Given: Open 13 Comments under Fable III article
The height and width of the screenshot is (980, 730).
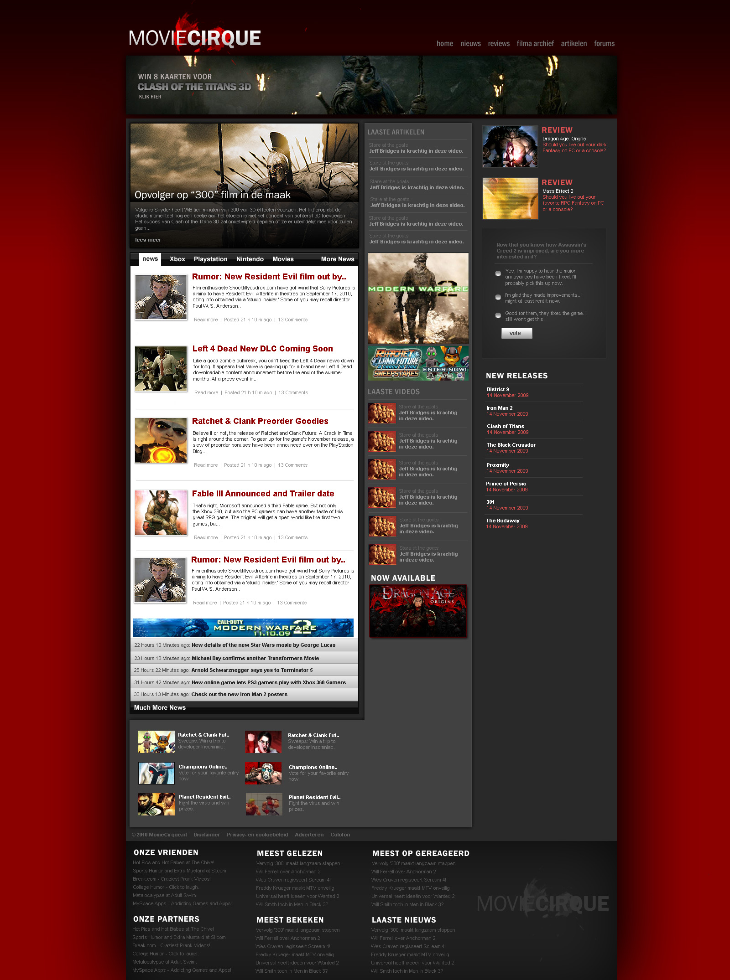Looking at the screenshot, I should (x=292, y=537).
